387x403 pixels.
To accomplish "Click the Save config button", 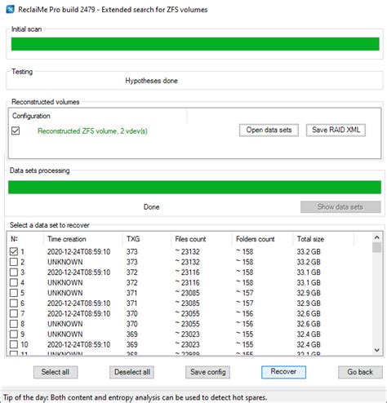I will click(x=207, y=372).
